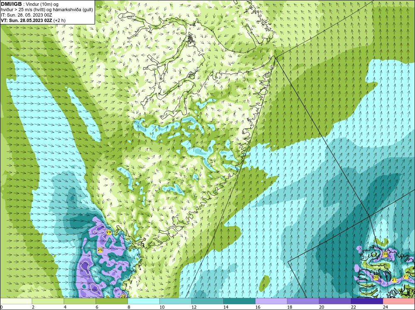Click the legend scale number 10
The height and width of the screenshot is (310, 415).
coord(162,307)
